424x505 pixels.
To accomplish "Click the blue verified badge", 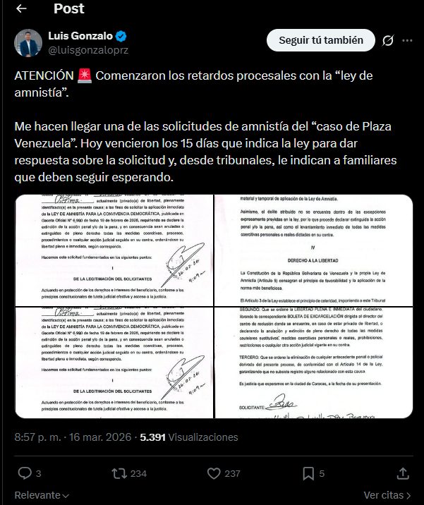I will coord(121,36).
